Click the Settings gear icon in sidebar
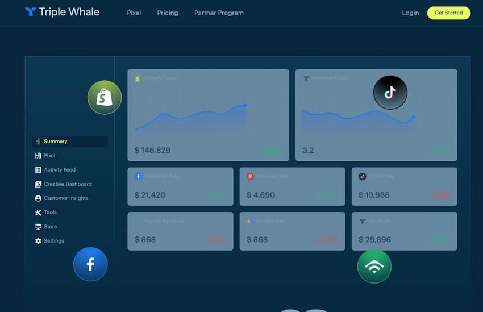Image resolution: width=483 pixels, height=312 pixels. 38,241
